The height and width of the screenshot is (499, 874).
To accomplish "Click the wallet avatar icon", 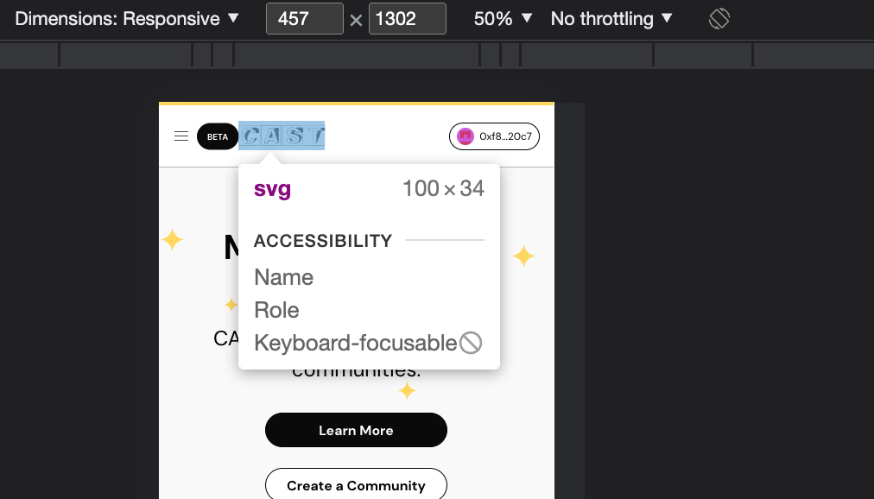I will point(465,136).
